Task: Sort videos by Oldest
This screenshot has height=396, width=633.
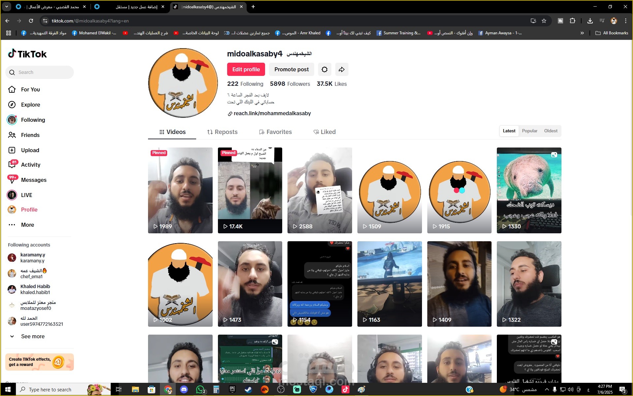Action: pyautogui.click(x=551, y=131)
